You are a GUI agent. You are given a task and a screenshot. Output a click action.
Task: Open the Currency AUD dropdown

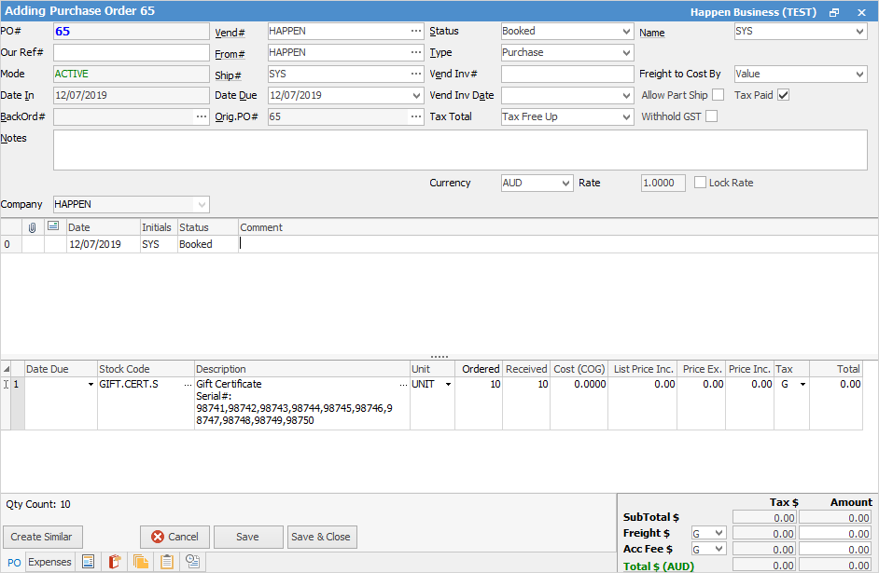pos(565,184)
